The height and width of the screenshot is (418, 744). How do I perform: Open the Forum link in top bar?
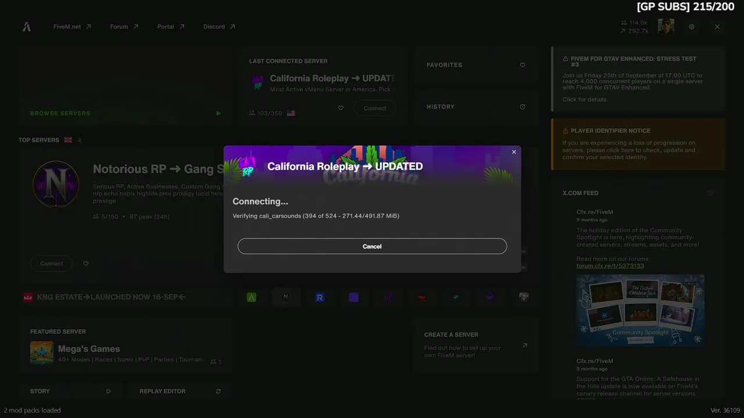tap(124, 27)
